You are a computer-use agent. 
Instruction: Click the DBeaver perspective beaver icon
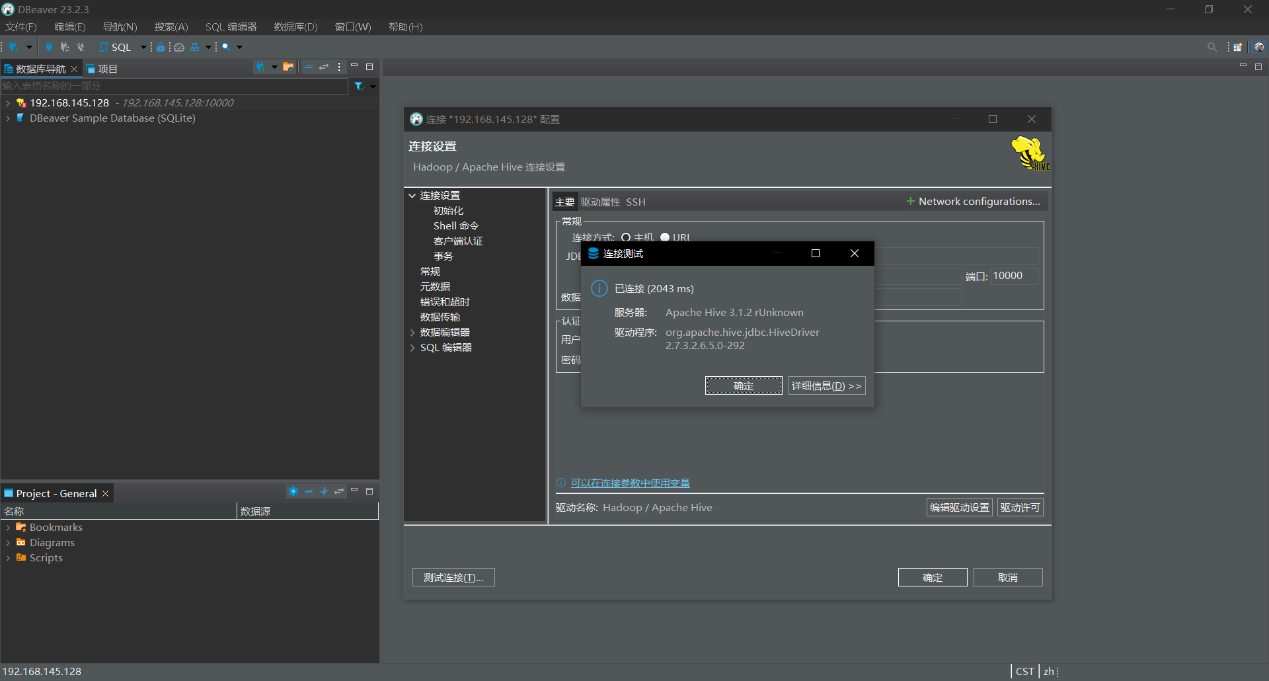coord(1259,47)
